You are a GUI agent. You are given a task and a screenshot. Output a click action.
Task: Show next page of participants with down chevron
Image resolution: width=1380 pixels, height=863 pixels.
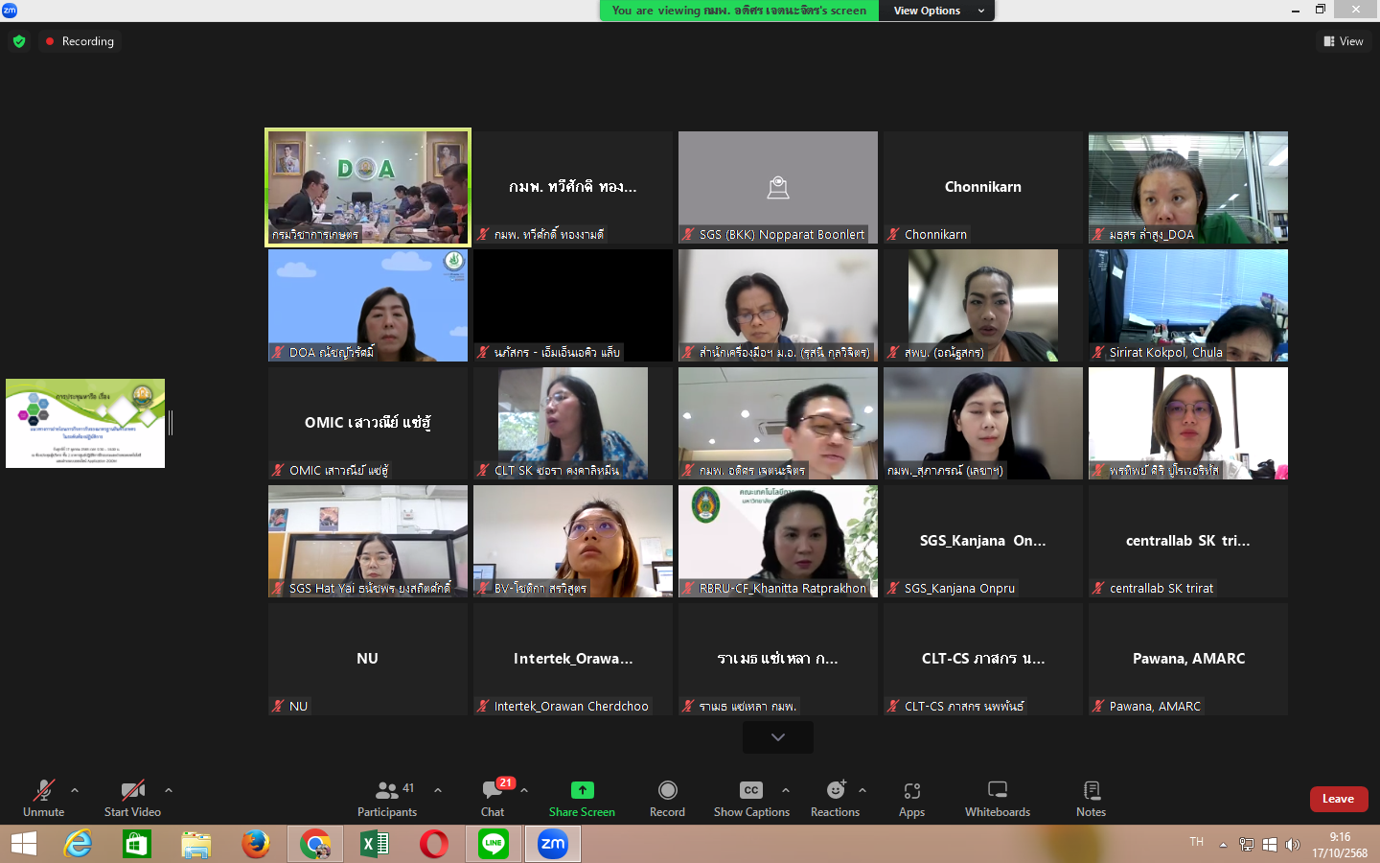(778, 737)
